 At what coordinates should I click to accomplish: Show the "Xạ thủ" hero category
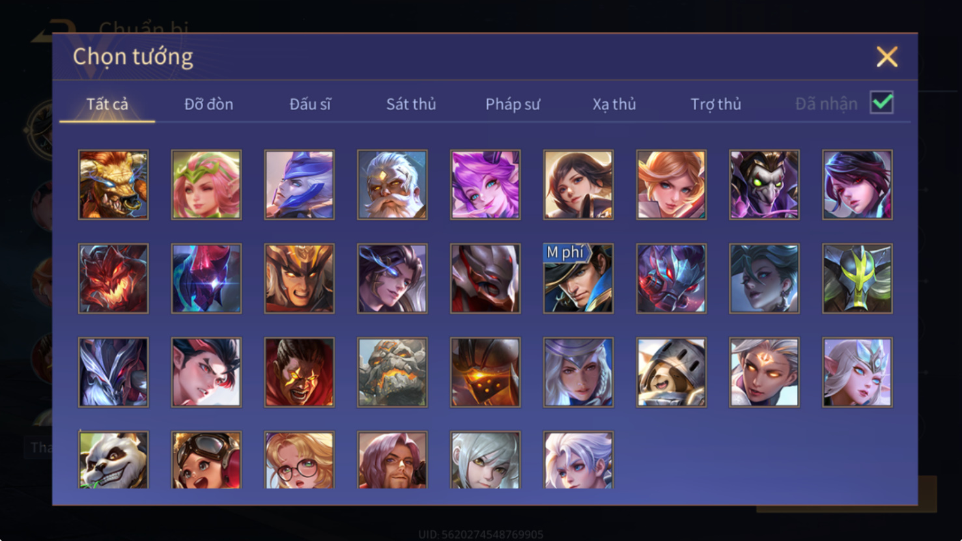pyautogui.click(x=614, y=104)
